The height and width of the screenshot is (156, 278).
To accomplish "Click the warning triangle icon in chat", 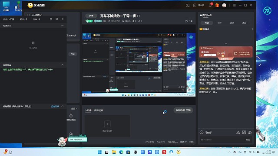I will point(238,132).
